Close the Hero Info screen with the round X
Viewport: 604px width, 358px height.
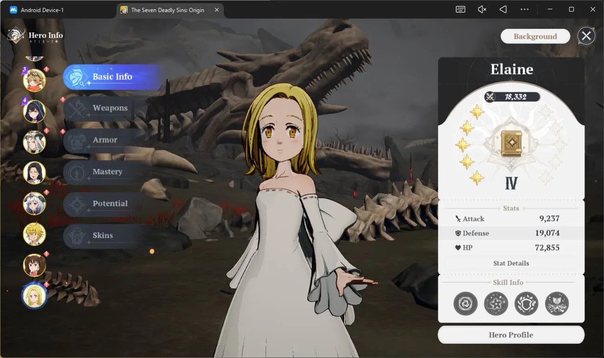tap(586, 36)
